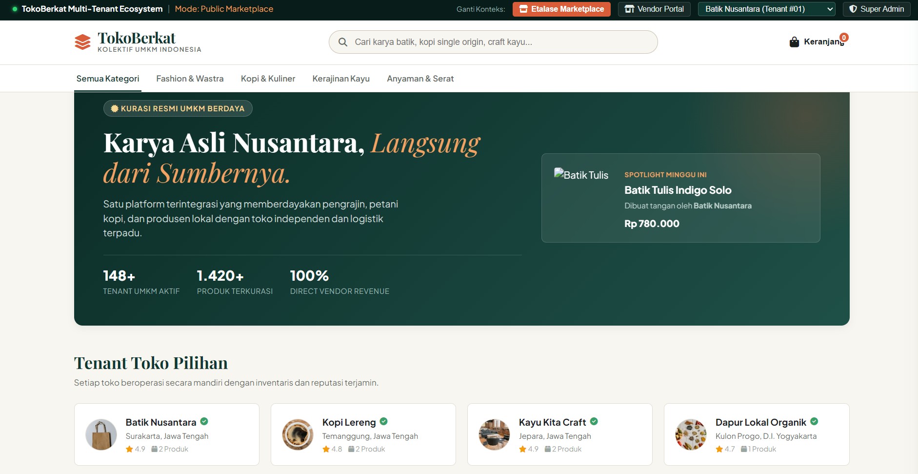Viewport: 918px width, 474px height.
Task: Click the Kopi Lereng coffee cup avatar
Action: tap(298, 434)
